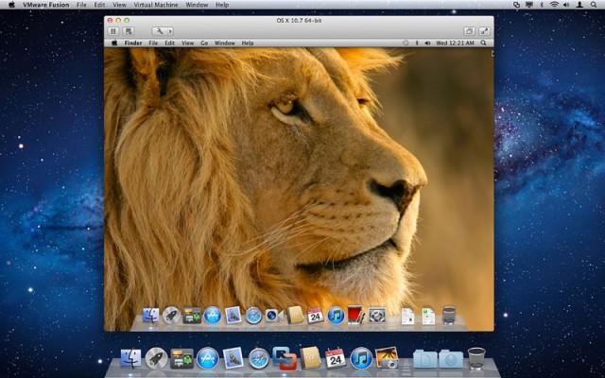605x378 pixels.
Task: Open the guest's Go menu
Action: (204, 43)
